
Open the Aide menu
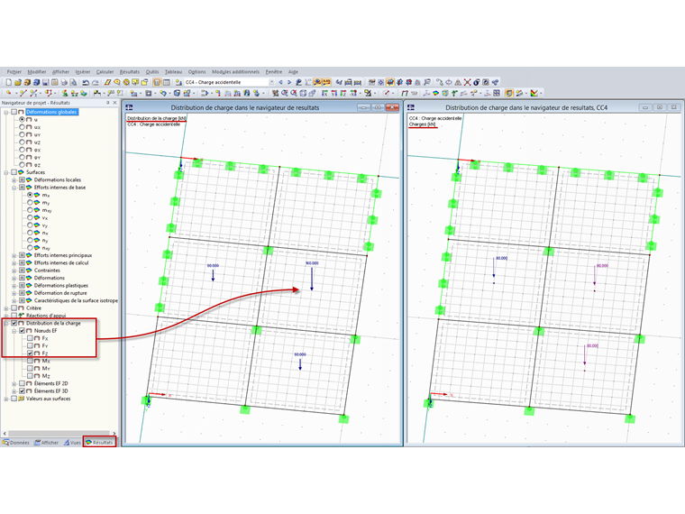tap(293, 71)
